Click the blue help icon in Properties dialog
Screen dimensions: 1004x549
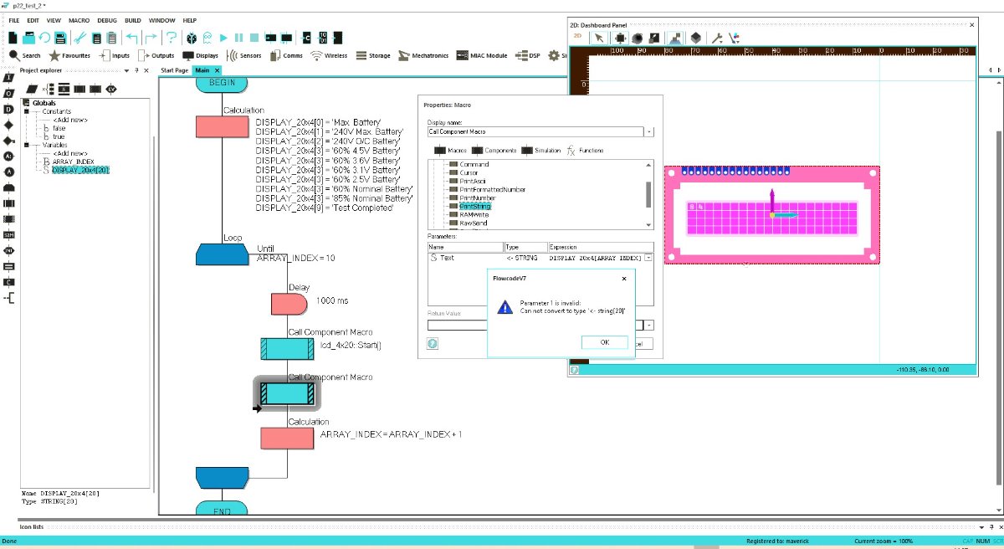[433, 343]
